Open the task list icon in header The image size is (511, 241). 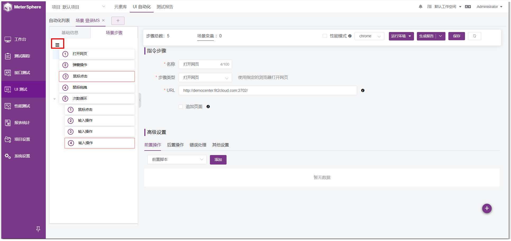[x=429, y=7]
